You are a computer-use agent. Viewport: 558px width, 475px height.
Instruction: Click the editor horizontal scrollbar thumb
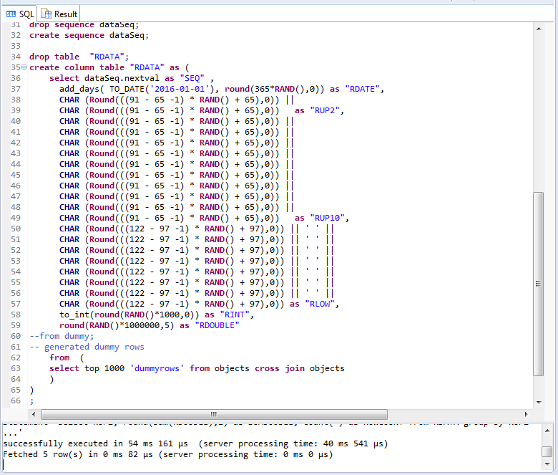tap(214, 414)
